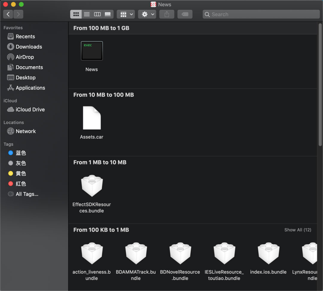Switch to gallery view mode

coord(108,14)
